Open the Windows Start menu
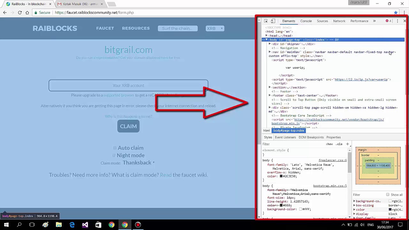409x230 pixels. [6, 225]
